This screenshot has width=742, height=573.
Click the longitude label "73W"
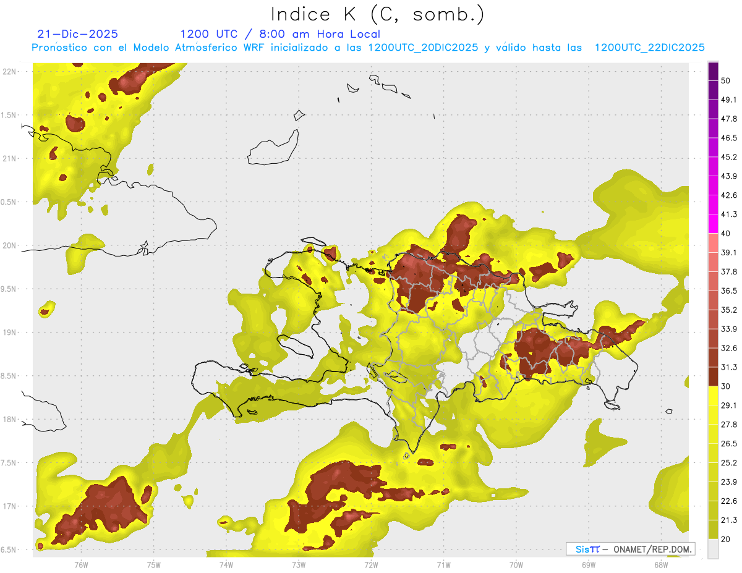coord(299,564)
